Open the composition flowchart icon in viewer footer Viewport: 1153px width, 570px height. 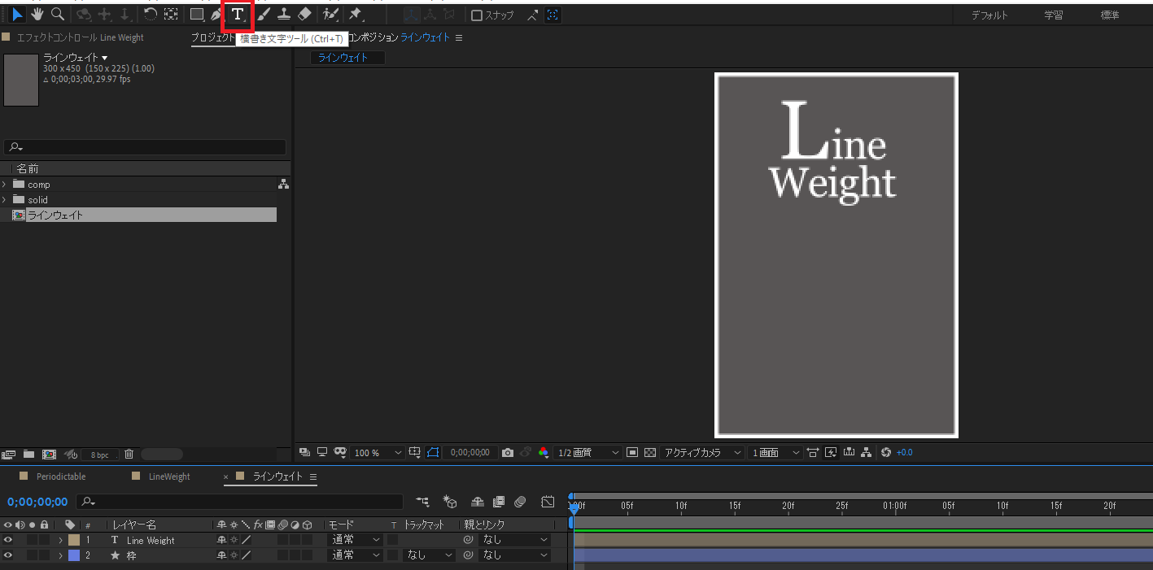coord(867,452)
